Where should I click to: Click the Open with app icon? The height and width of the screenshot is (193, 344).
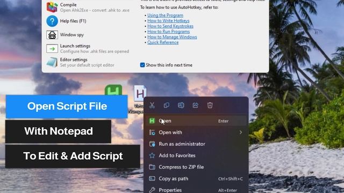152,132
